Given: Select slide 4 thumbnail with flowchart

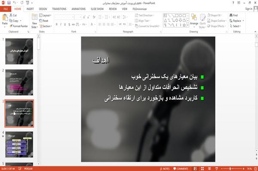Looking at the screenshot, I should [x=19, y=144].
